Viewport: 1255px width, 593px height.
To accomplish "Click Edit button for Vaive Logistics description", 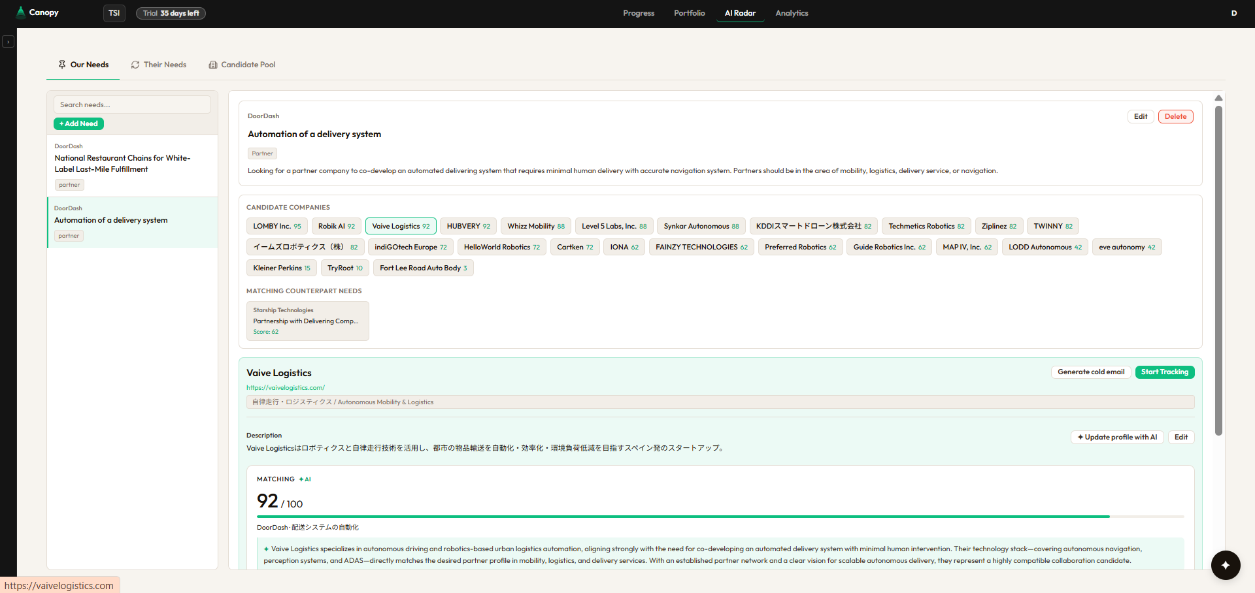I will (x=1181, y=437).
